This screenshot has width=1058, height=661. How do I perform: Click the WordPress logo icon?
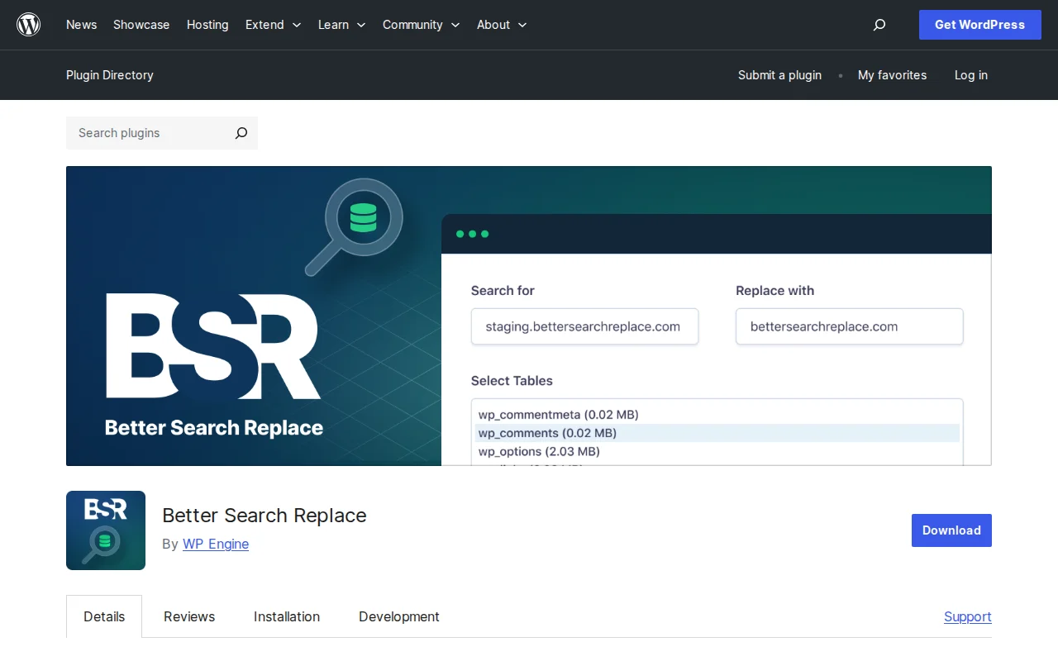coord(28,24)
